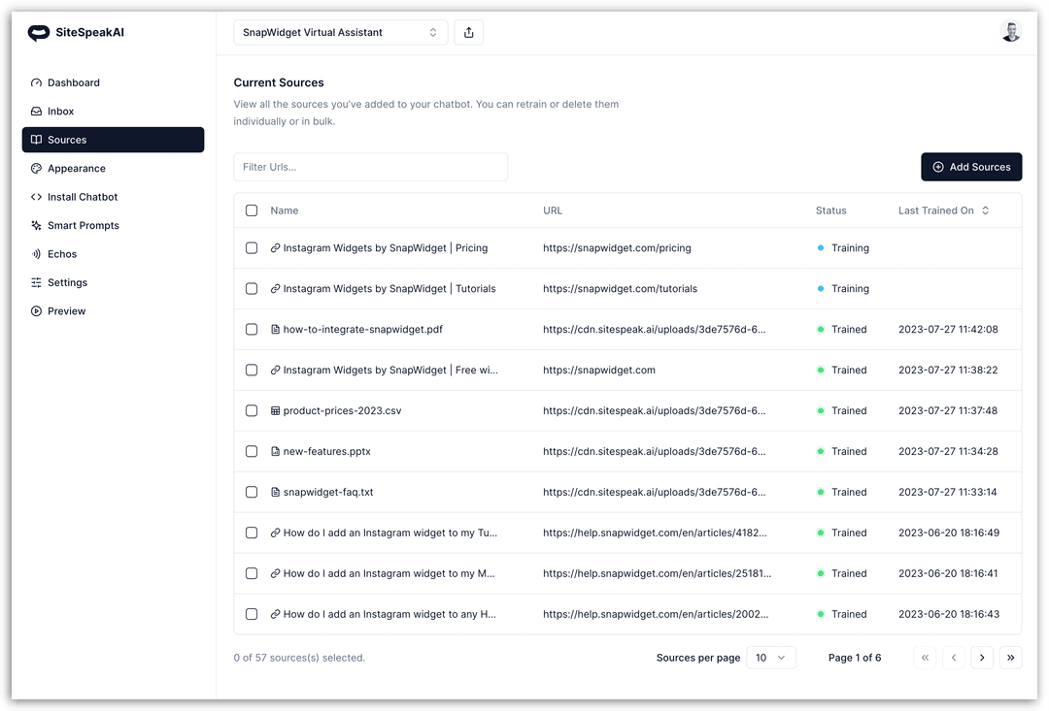Click the Install Chatbot code icon
The height and width of the screenshot is (711, 1049).
click(36, 197)
